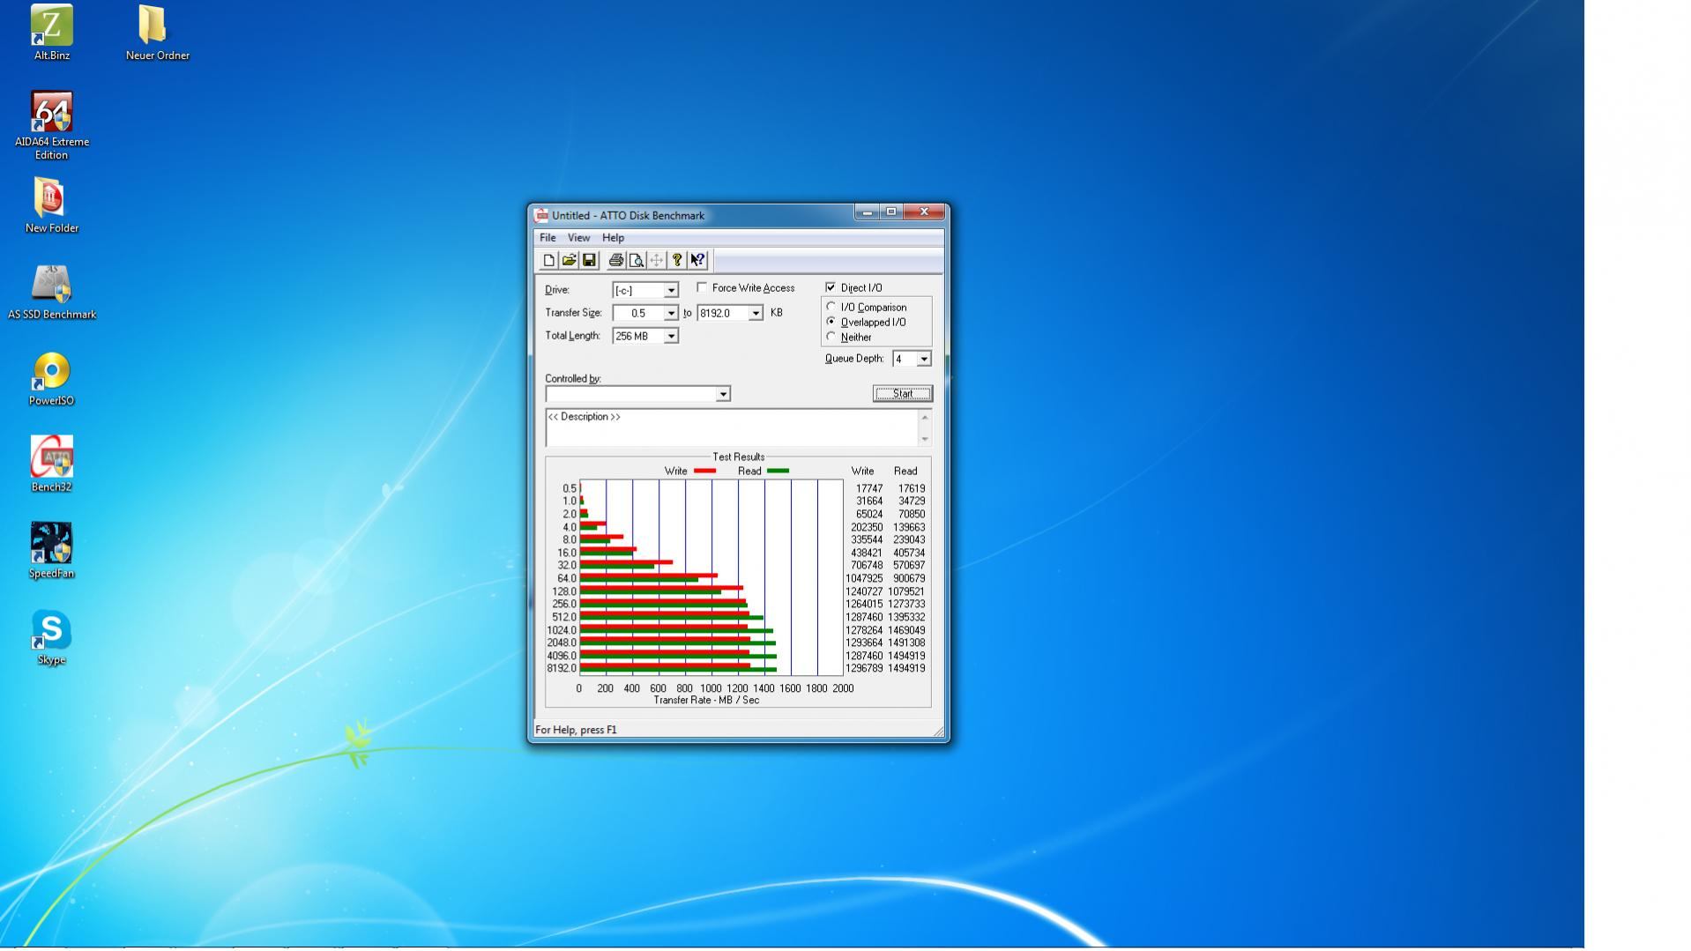This screenshot has height=951, width=1691.
Task: Expand the minimum Transfer Size dropdown
Action: coord(671,313)
